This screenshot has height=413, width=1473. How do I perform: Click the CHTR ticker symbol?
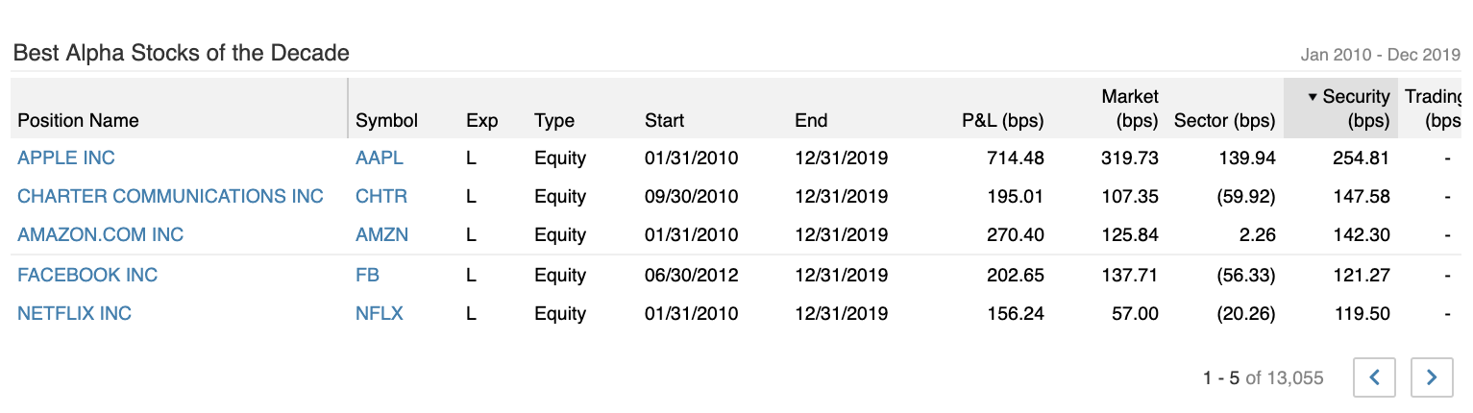point(381,196)
